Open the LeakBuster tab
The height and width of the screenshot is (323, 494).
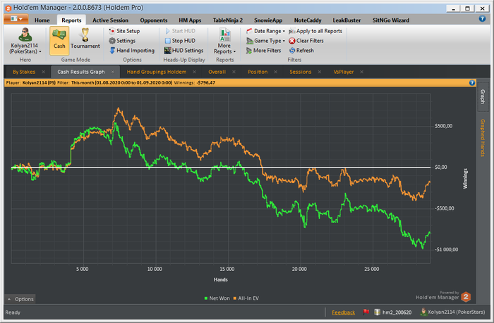point(347,20)
